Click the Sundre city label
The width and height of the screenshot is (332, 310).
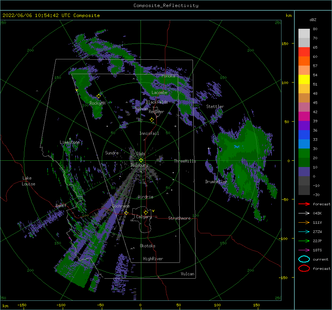pyautogui.click(x=112, y=153)
